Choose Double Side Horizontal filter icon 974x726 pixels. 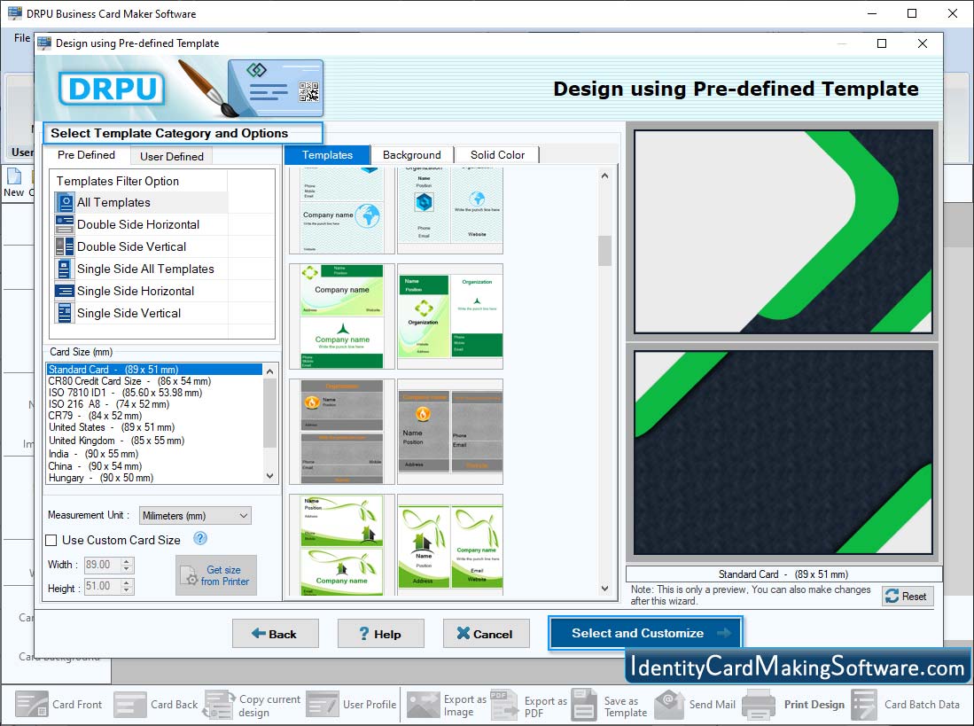pyautogui.click(x=65, y=224)
